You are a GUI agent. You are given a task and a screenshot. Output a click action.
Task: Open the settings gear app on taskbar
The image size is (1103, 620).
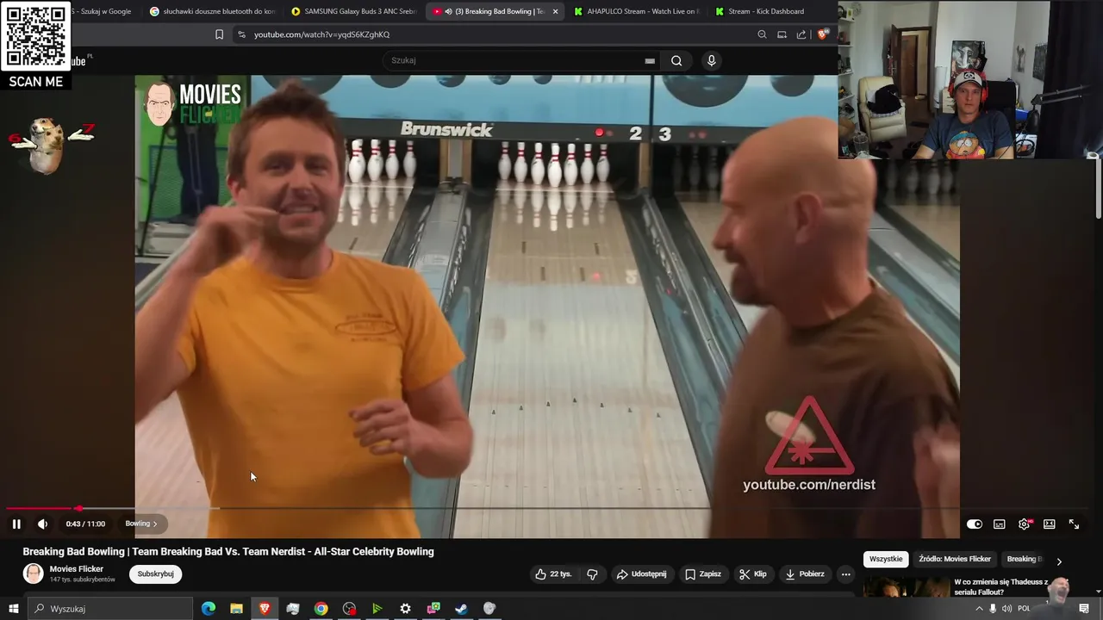405,609
